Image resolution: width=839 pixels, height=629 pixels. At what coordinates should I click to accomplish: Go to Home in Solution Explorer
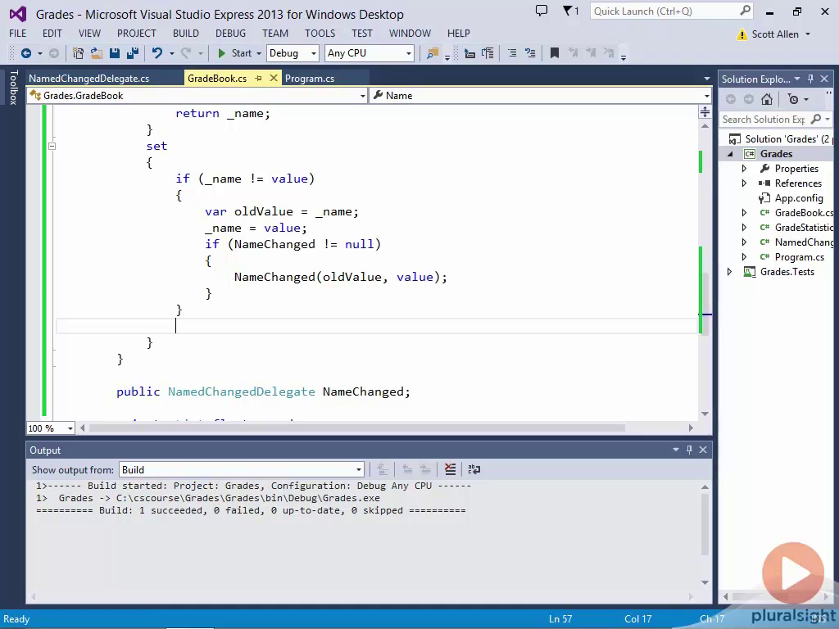tap(767, 99)
